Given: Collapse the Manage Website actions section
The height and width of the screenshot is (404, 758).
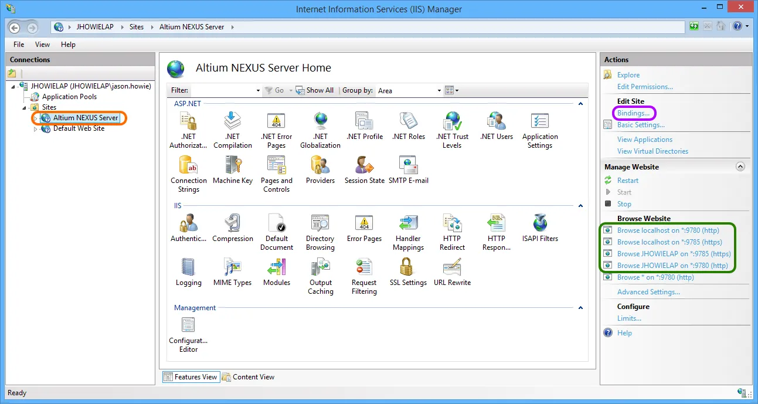Looking at the screenshot, I should pos(740,167).
